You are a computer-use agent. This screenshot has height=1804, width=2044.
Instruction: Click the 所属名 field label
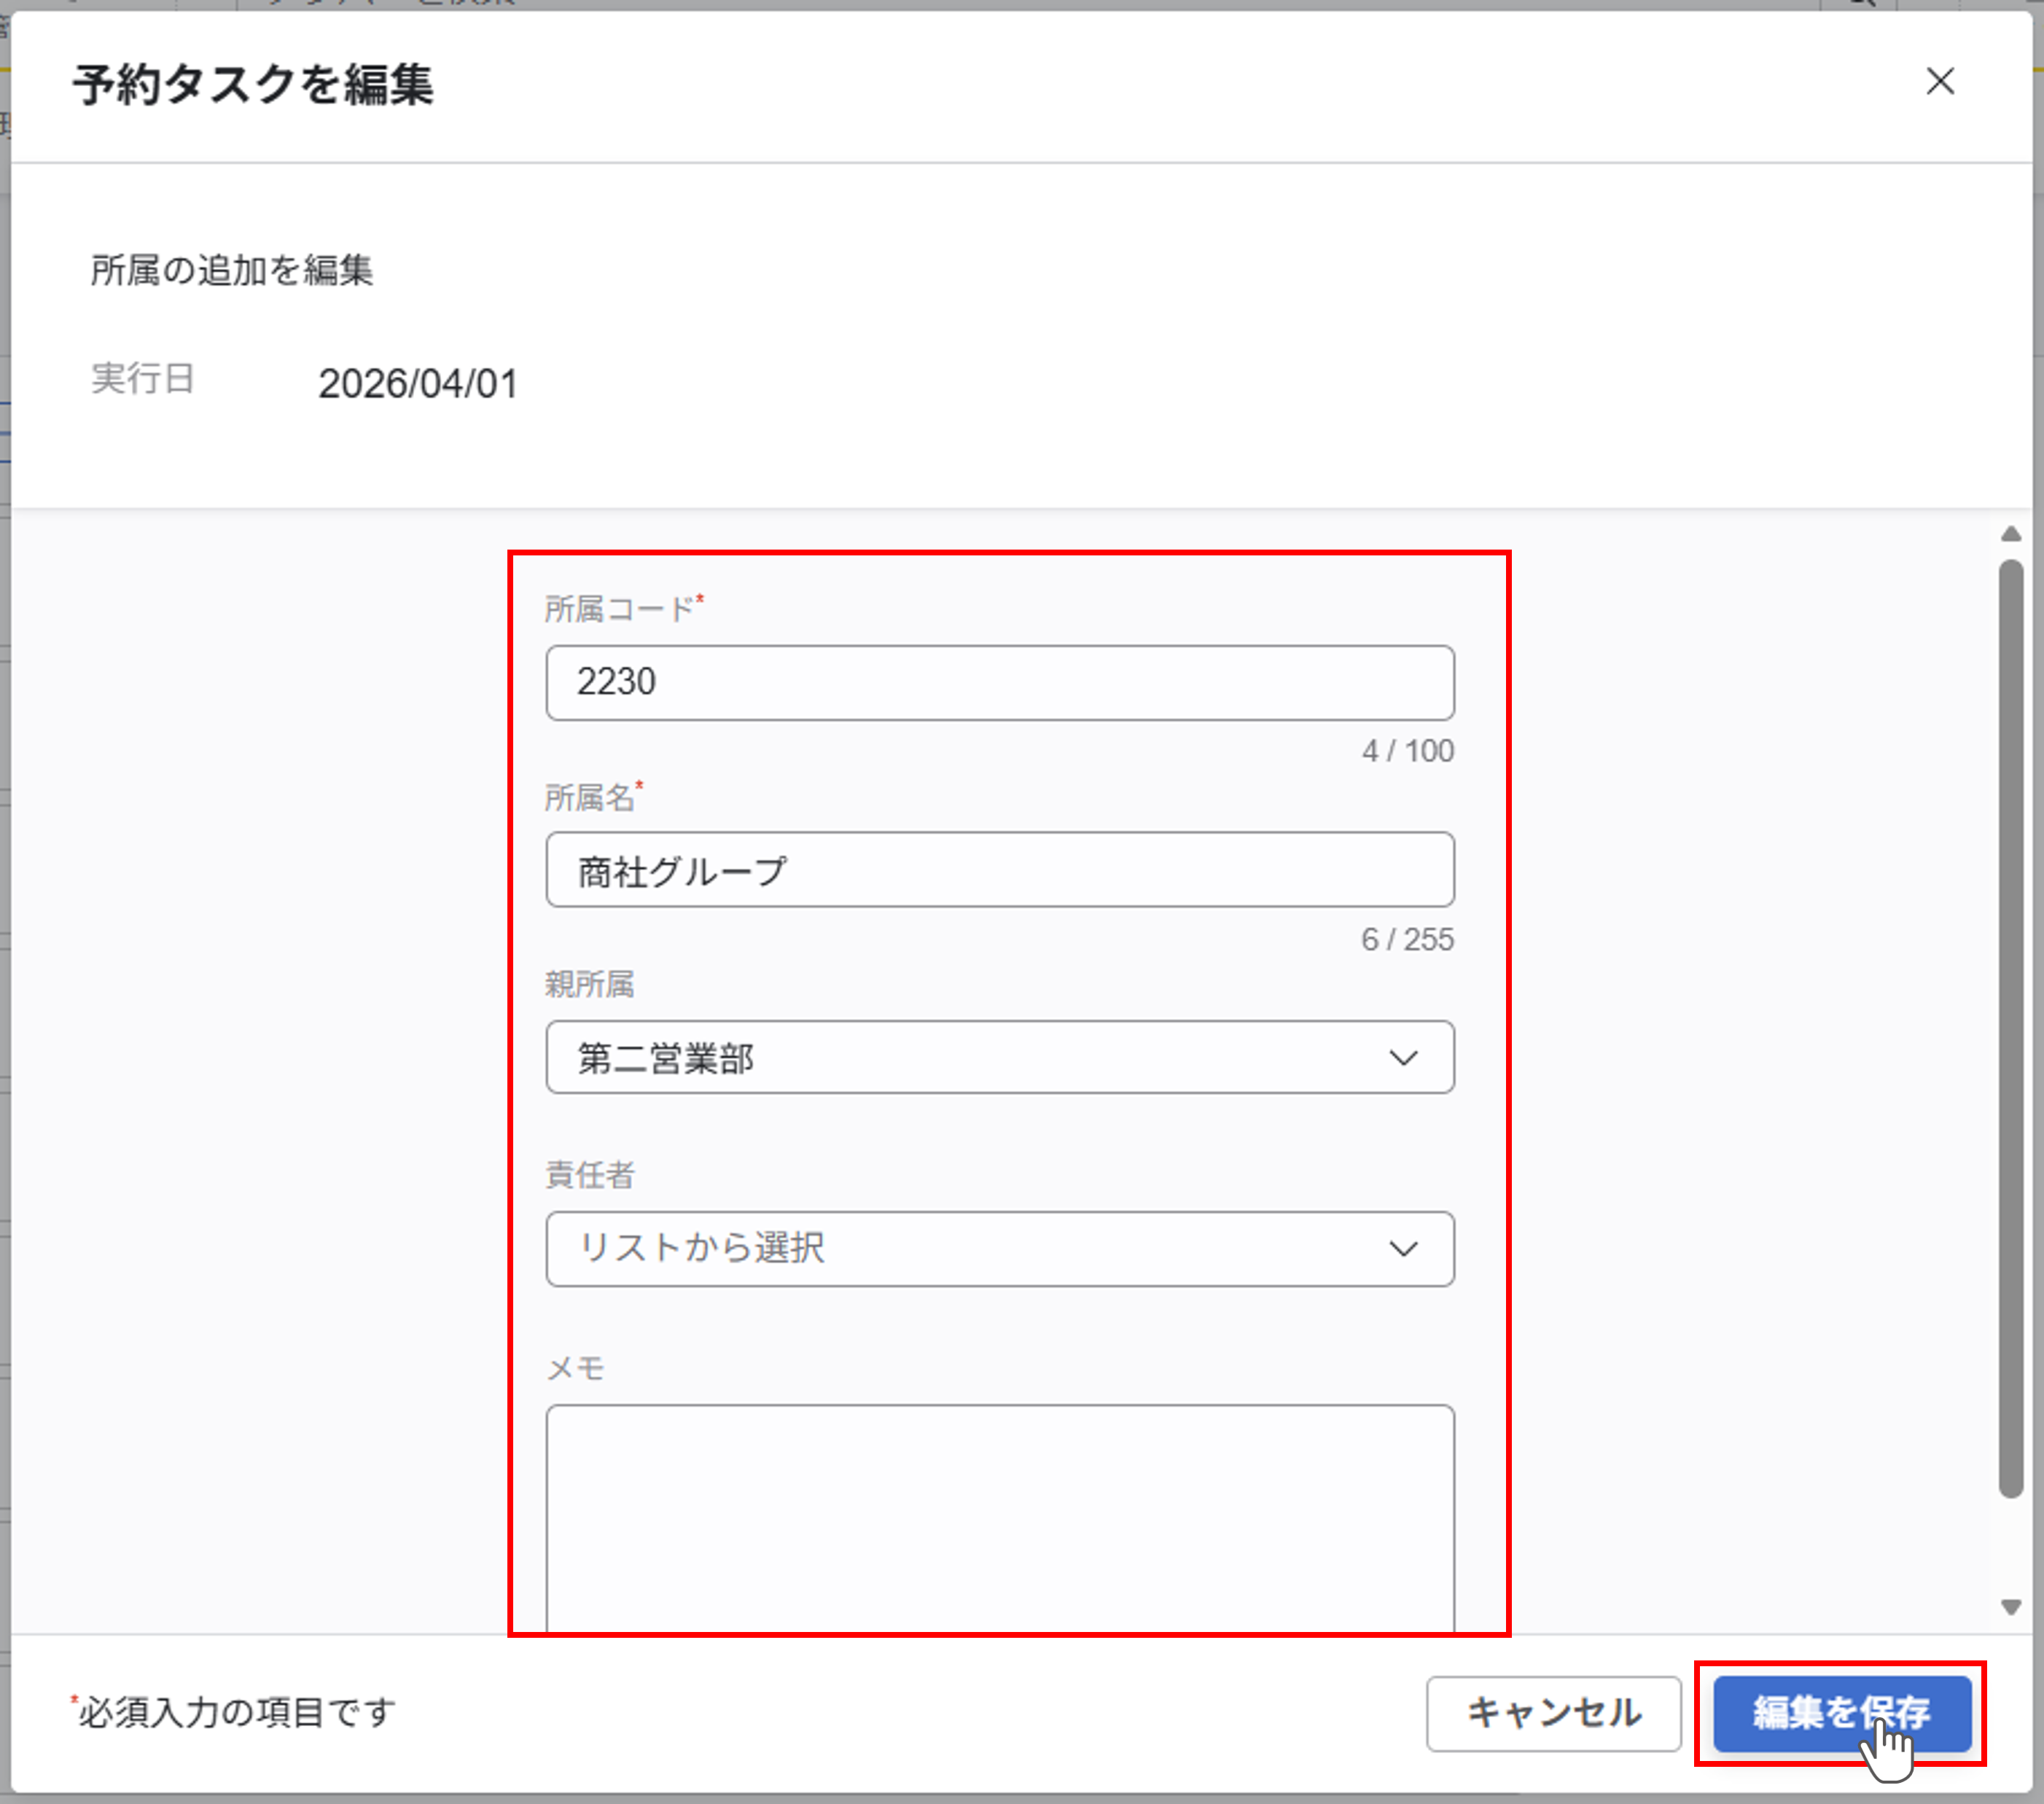click(589, 798)
